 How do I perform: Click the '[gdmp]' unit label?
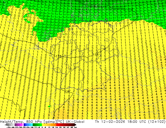point(50,122)
